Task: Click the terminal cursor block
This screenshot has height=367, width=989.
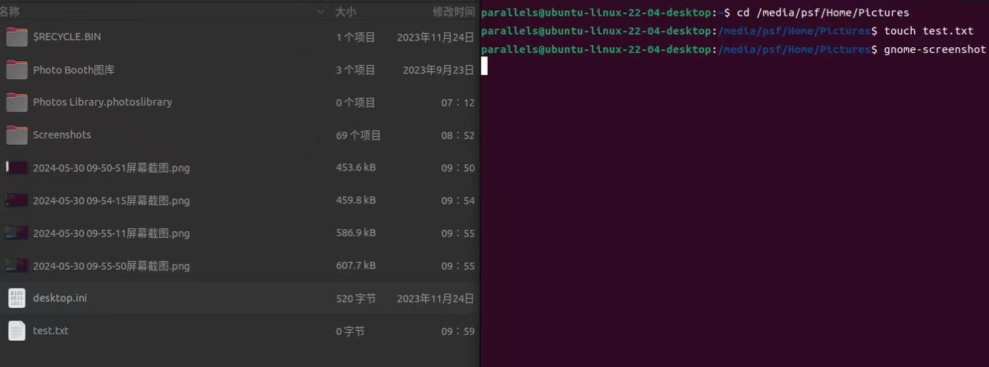Action: [484, 66]
